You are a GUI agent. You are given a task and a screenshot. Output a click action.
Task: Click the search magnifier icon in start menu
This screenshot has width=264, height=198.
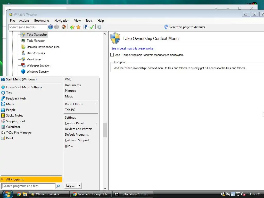(x=58, y=186)
